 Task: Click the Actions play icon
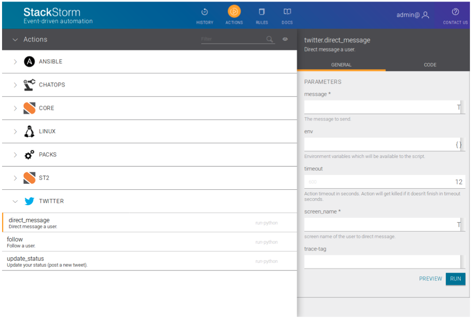234,12
